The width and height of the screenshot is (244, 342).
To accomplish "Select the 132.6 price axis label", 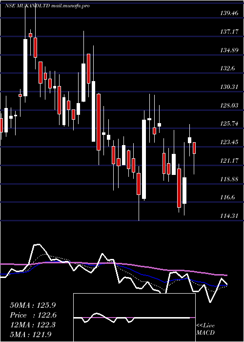I will pyautogui.click(x=228, y=68).
